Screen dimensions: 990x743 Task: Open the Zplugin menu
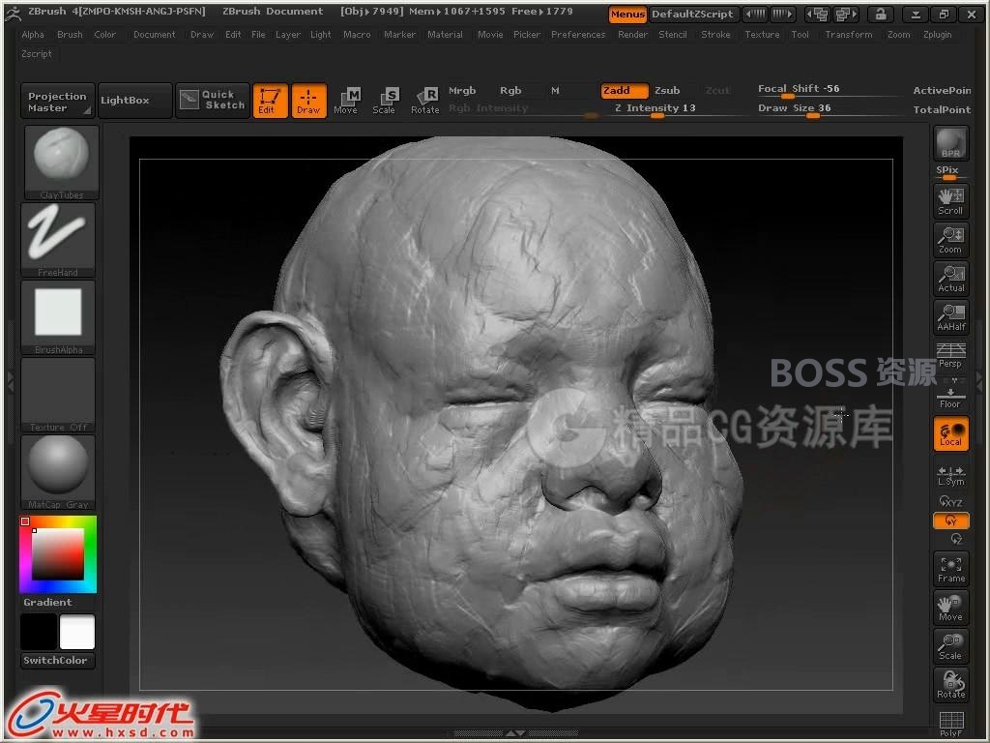(937, 35)
